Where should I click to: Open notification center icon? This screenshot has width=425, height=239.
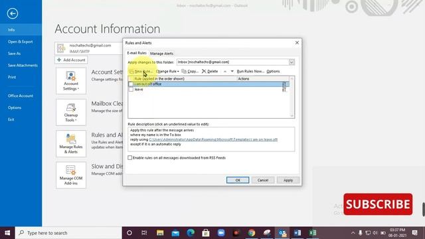pos(414,233)
